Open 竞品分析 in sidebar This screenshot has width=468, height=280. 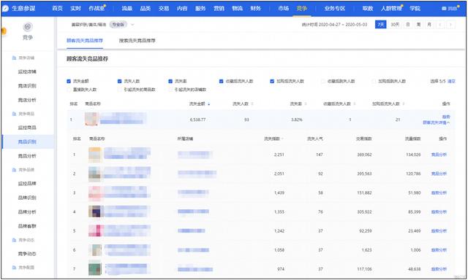[27, 156]
